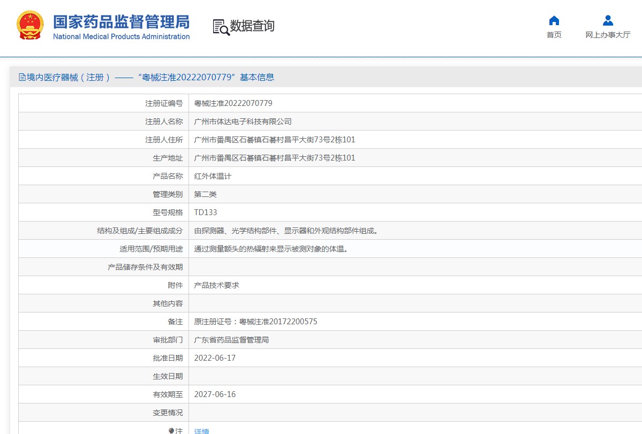Click the 变更情况 row label

coord(168,413)
